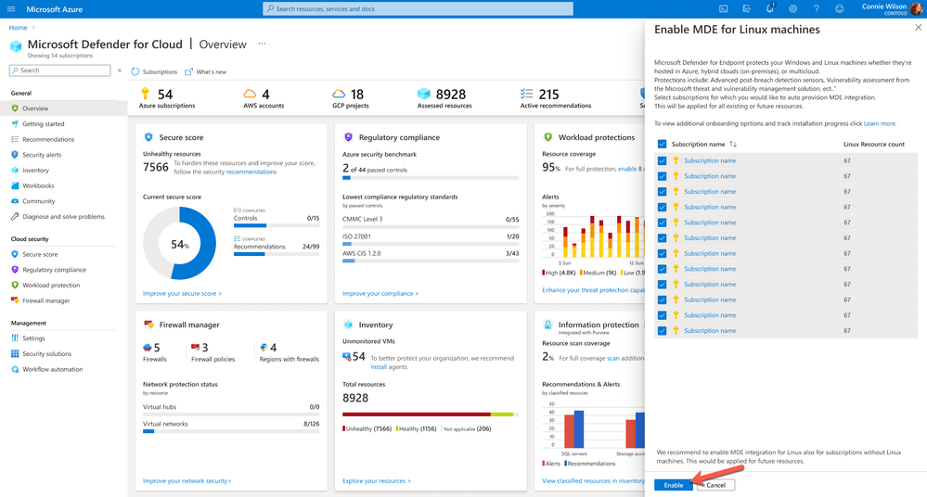Click the total resources 8928 status bar

tap(431, 414)
